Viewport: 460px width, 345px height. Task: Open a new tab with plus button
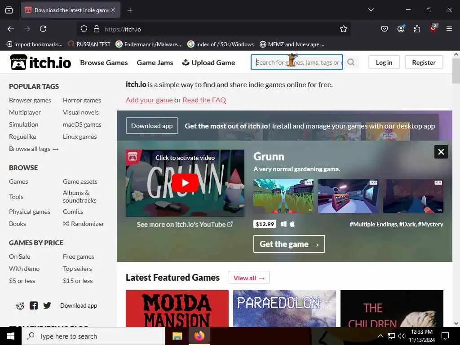130,10
